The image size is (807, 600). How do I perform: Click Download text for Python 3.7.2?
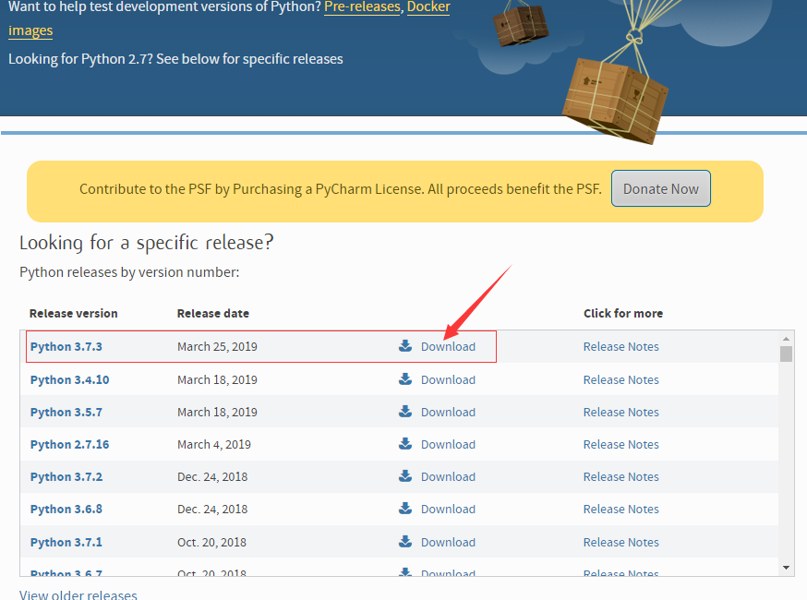click(448, 477)
